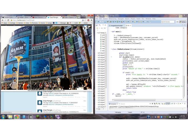Collapse the def main() code fold
Screen dimensions: 188x133
click(x=111, y=31)
